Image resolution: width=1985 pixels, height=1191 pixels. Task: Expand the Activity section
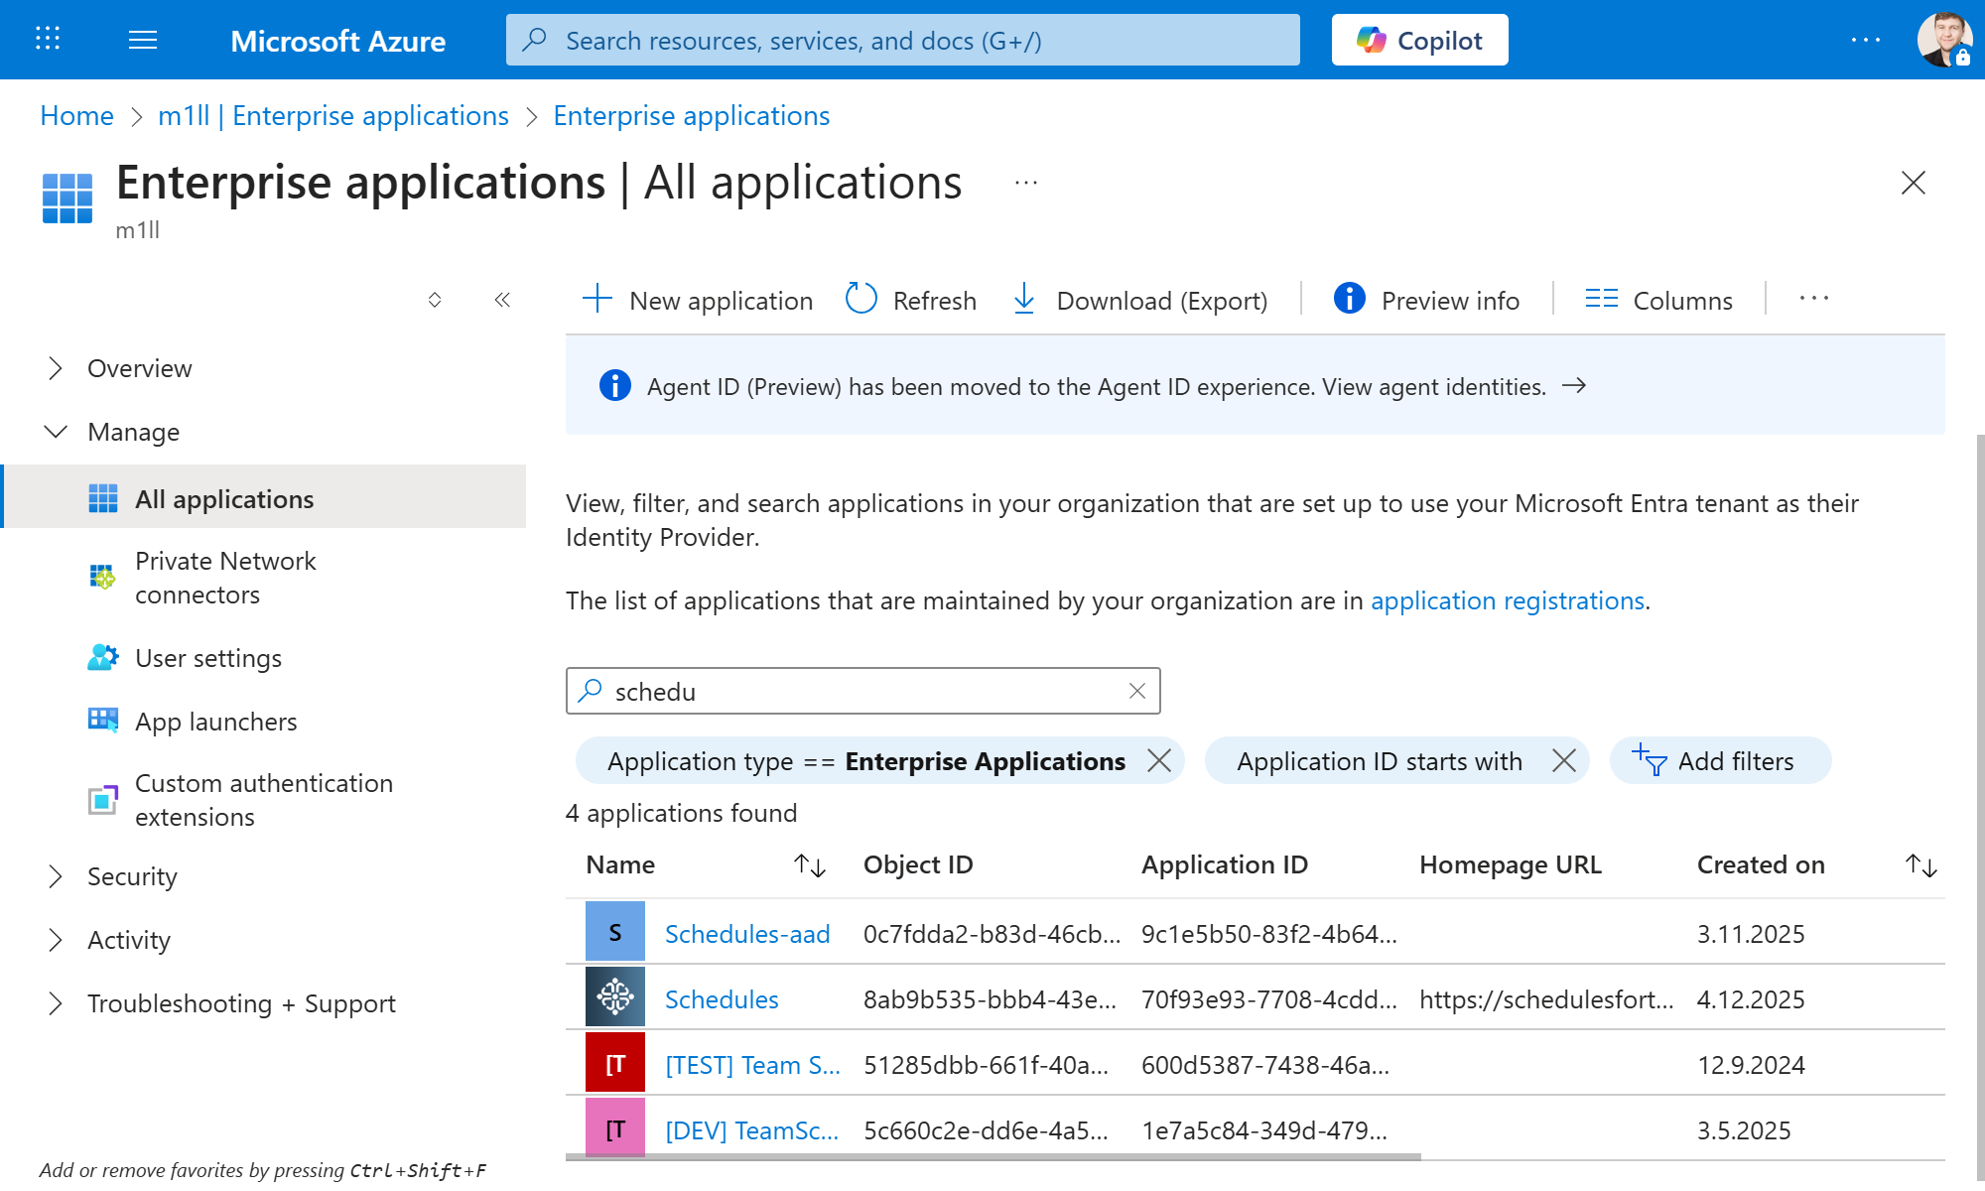click(129, 939)
